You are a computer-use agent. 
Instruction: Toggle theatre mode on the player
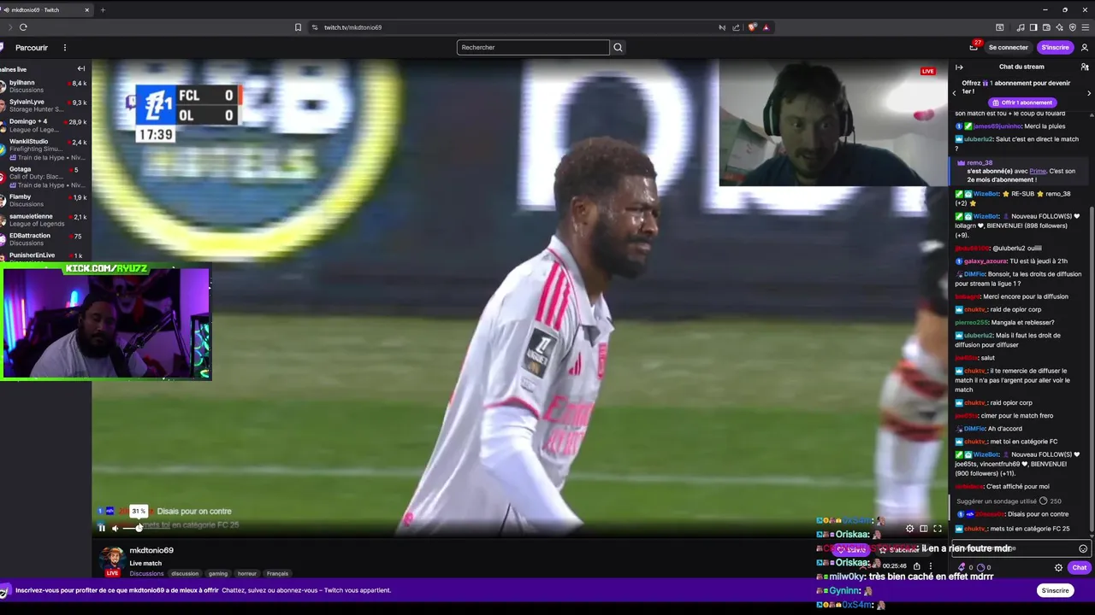923,529
